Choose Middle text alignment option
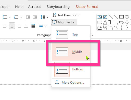 click(x=71, y=52)
